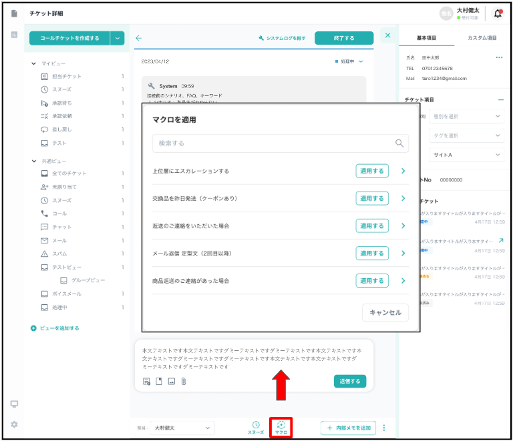This screenshot has width=513, height=441.
Task: Collapse the マイビュー tree section
Action: pos(34,63)
